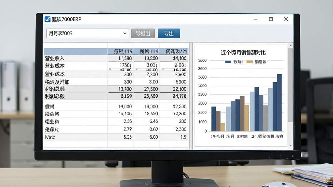
Task: Click the cell with value 5000
Action: coord(181,82)
